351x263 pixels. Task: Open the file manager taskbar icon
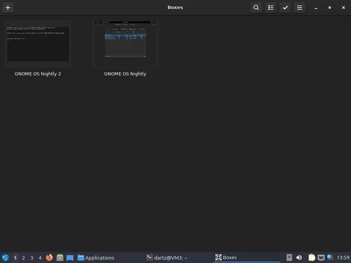(x=60, y=258)
